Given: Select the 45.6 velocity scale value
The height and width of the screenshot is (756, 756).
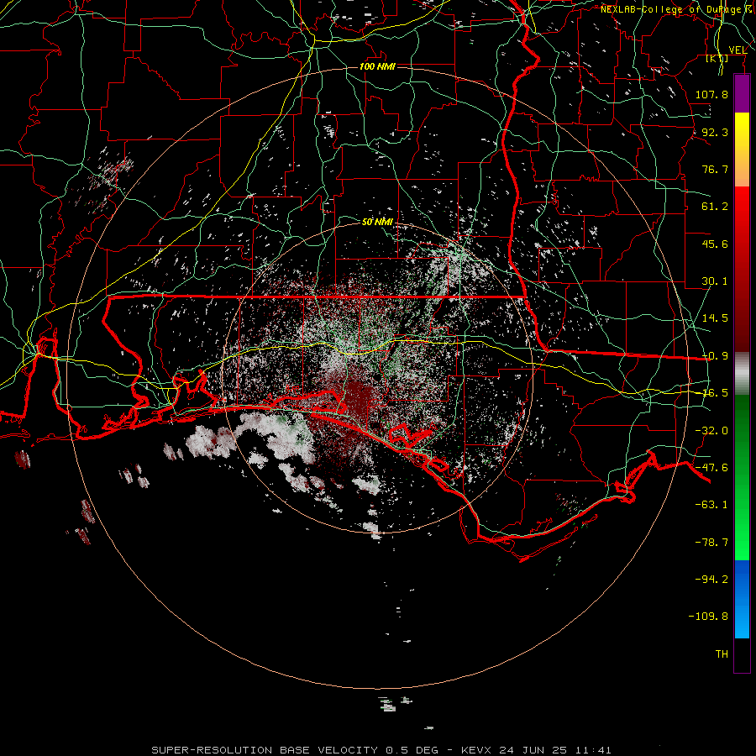Looking at the screenshot, I should 715,244.
